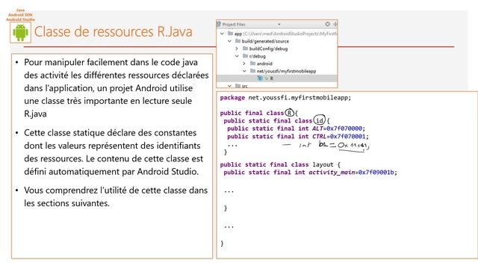Click the "Project Files" panel title
478x269 pixels.
pos(234,25)
